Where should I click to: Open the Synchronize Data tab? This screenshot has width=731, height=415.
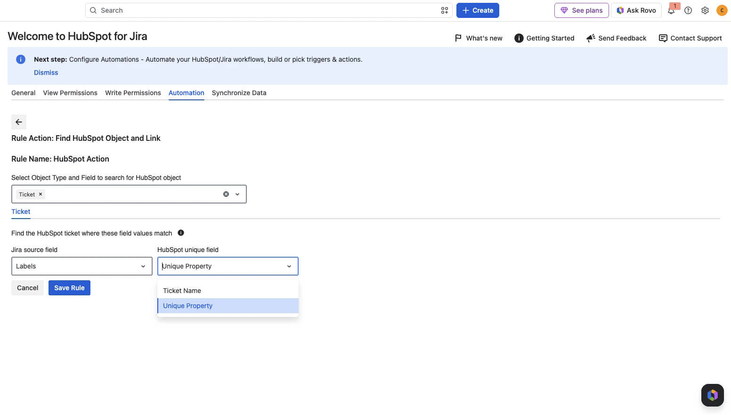239,93
